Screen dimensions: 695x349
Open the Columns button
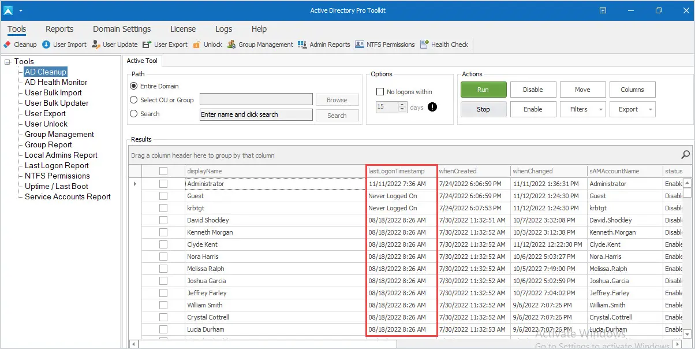632,90
